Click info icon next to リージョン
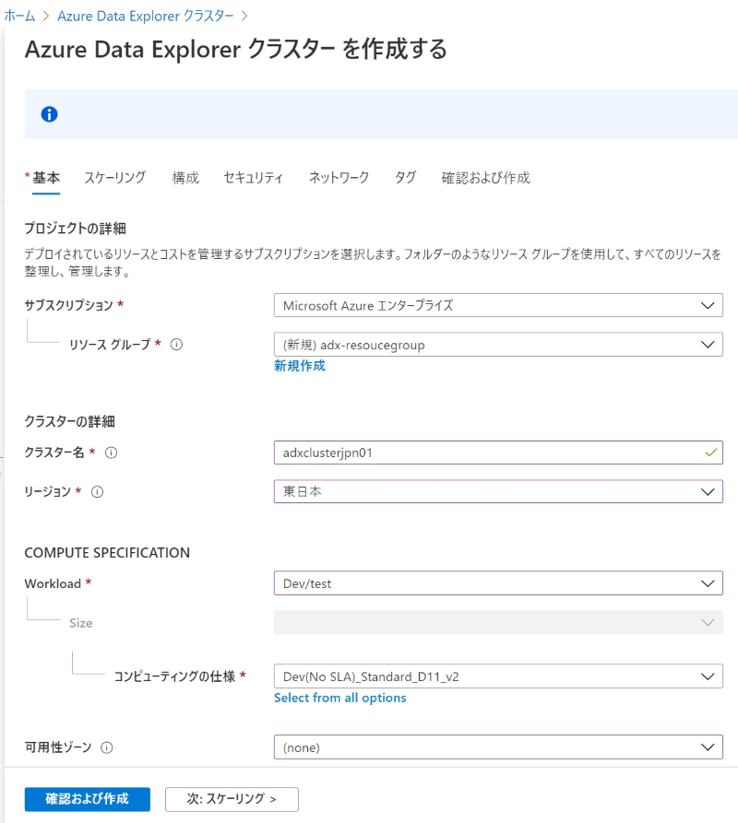Image resolution: width=738 pixels, height=823 pixels. point(97,492)
